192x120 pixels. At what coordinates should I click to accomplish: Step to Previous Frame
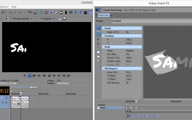click(64, 75)
